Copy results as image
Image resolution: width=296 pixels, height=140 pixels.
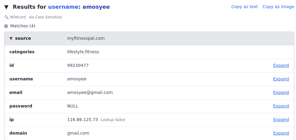[x=278, y=7]
